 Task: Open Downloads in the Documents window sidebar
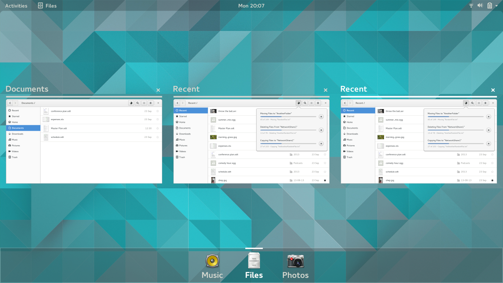(23, 134)
